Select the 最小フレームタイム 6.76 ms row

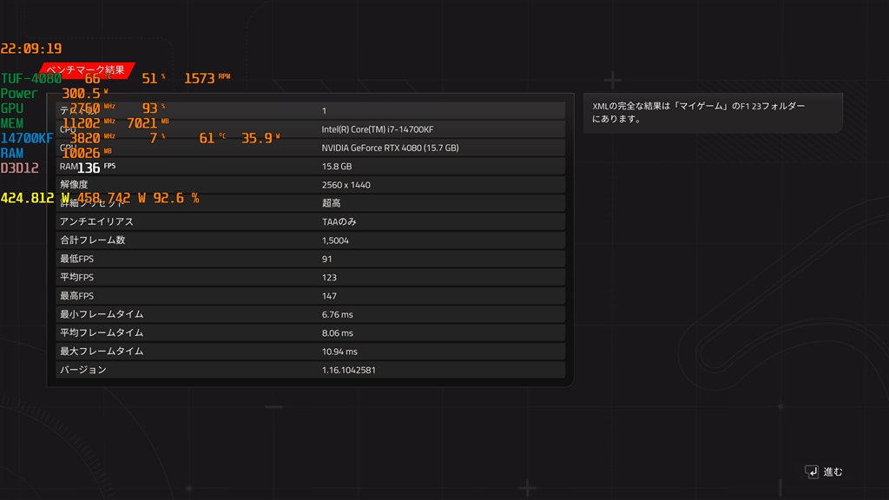pyautogui.click(x=310, y=314)
